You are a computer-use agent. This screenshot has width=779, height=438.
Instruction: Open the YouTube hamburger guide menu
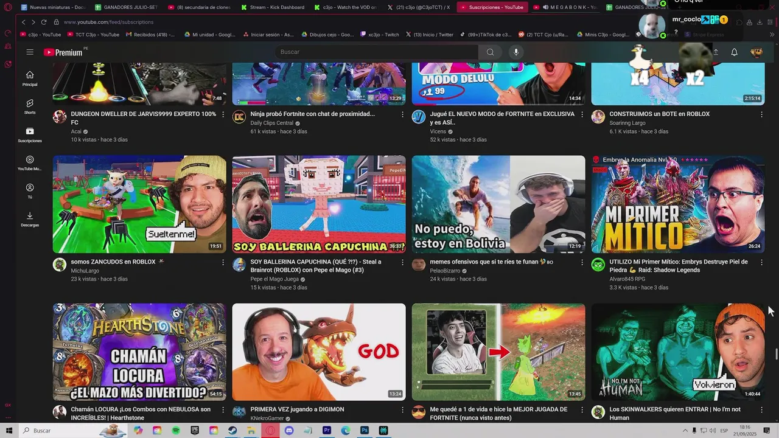tap(30, 52)
